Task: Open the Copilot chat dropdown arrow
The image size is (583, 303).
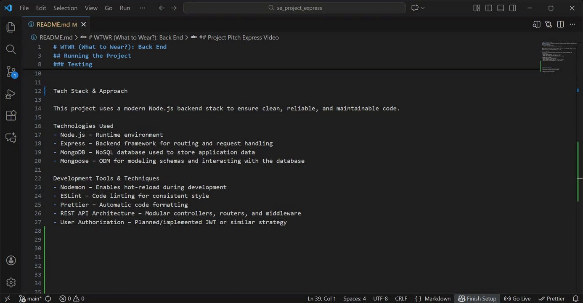Action: [423, 8]
